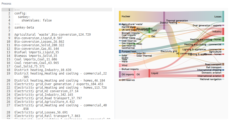Click the pink Wind node bar

pos(120,65)
